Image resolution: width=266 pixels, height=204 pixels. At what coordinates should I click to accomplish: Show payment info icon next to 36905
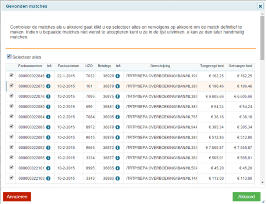[118, 117]
